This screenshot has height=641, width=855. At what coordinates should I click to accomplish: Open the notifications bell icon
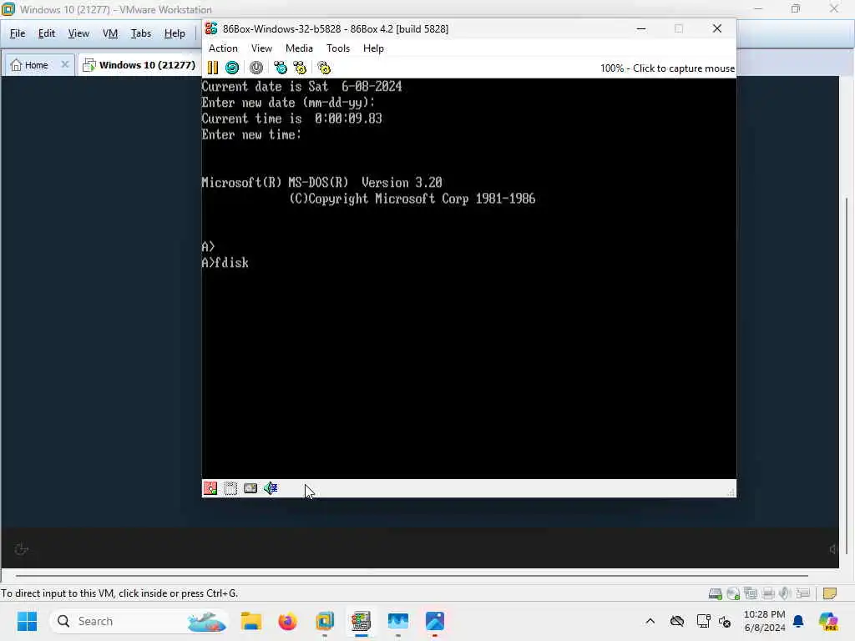(x=798, y=621)
